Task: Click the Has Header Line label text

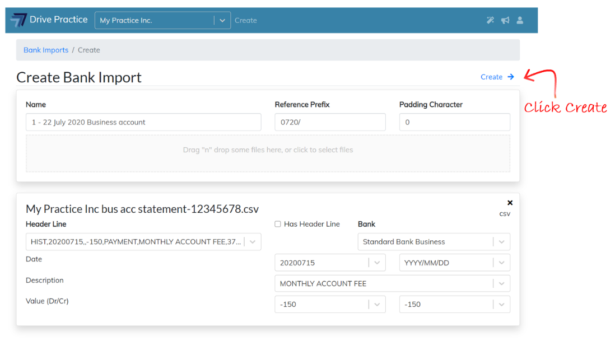Action: tap(312, 224)
